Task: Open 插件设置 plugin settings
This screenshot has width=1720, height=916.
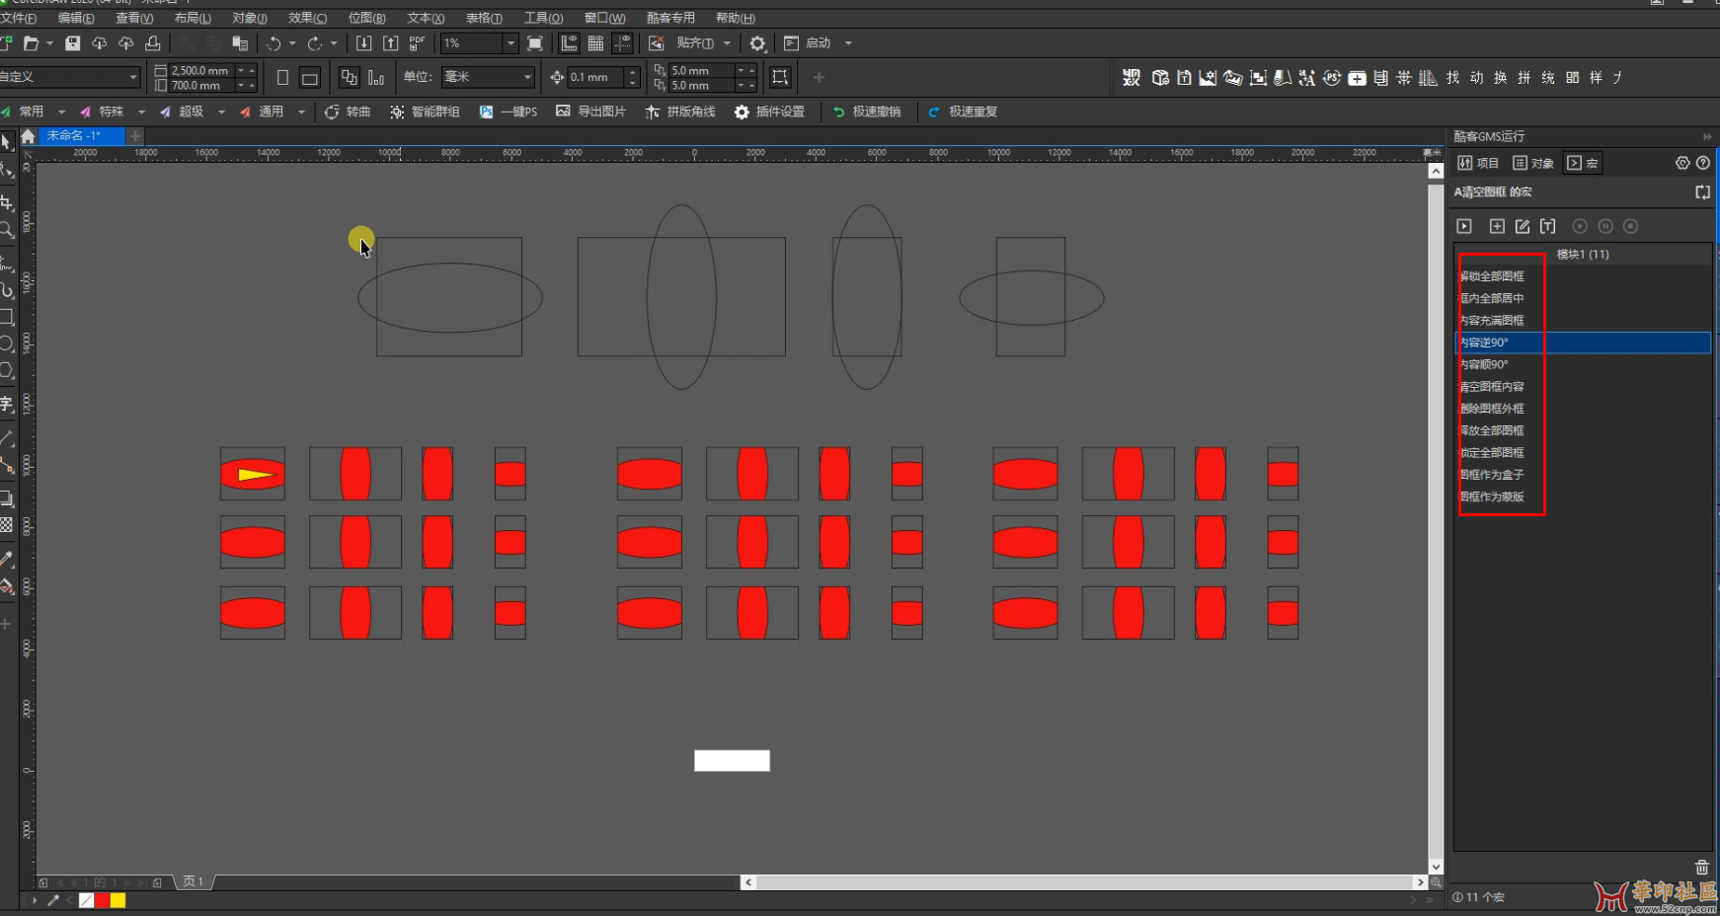Action: tap(769, 113)
